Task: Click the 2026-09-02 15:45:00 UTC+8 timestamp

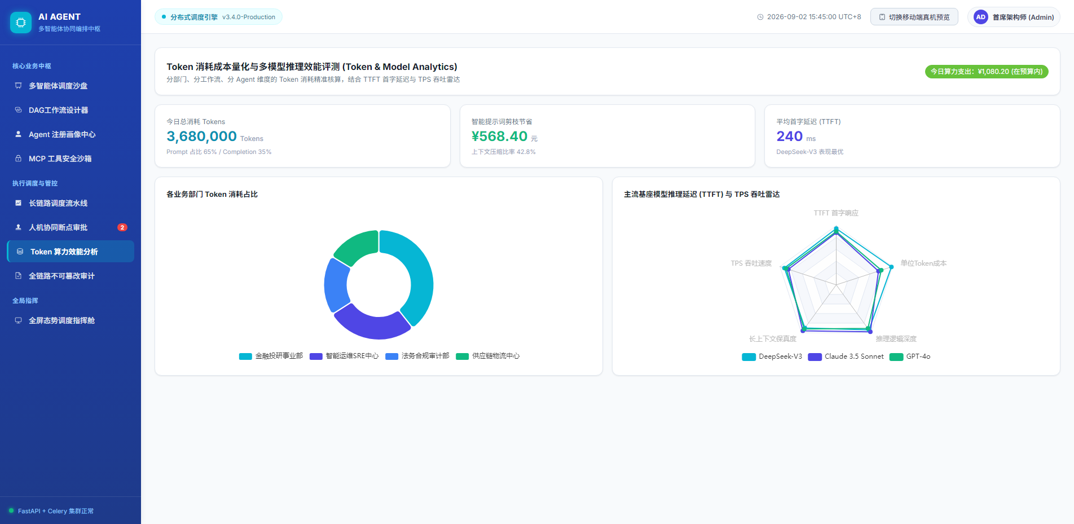Action: (x=814, y=17)
